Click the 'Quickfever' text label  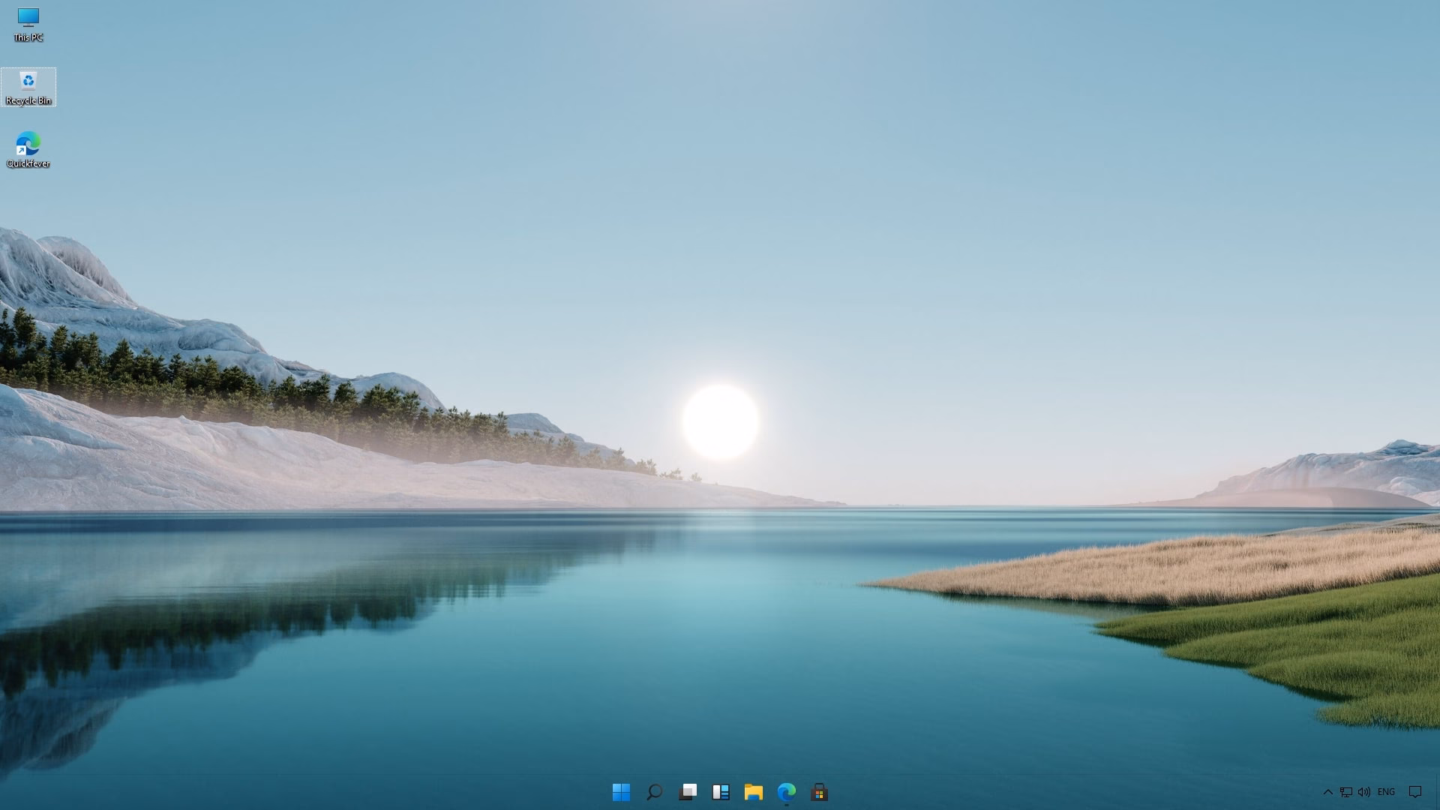[x=28, y=163]
